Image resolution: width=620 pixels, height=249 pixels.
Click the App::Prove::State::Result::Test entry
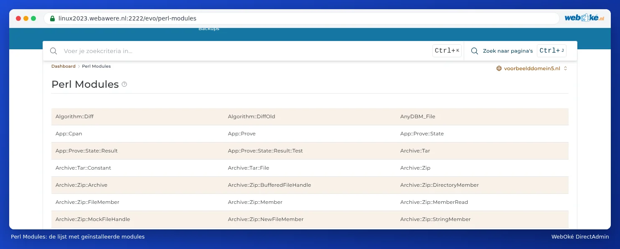pos(265,151)
